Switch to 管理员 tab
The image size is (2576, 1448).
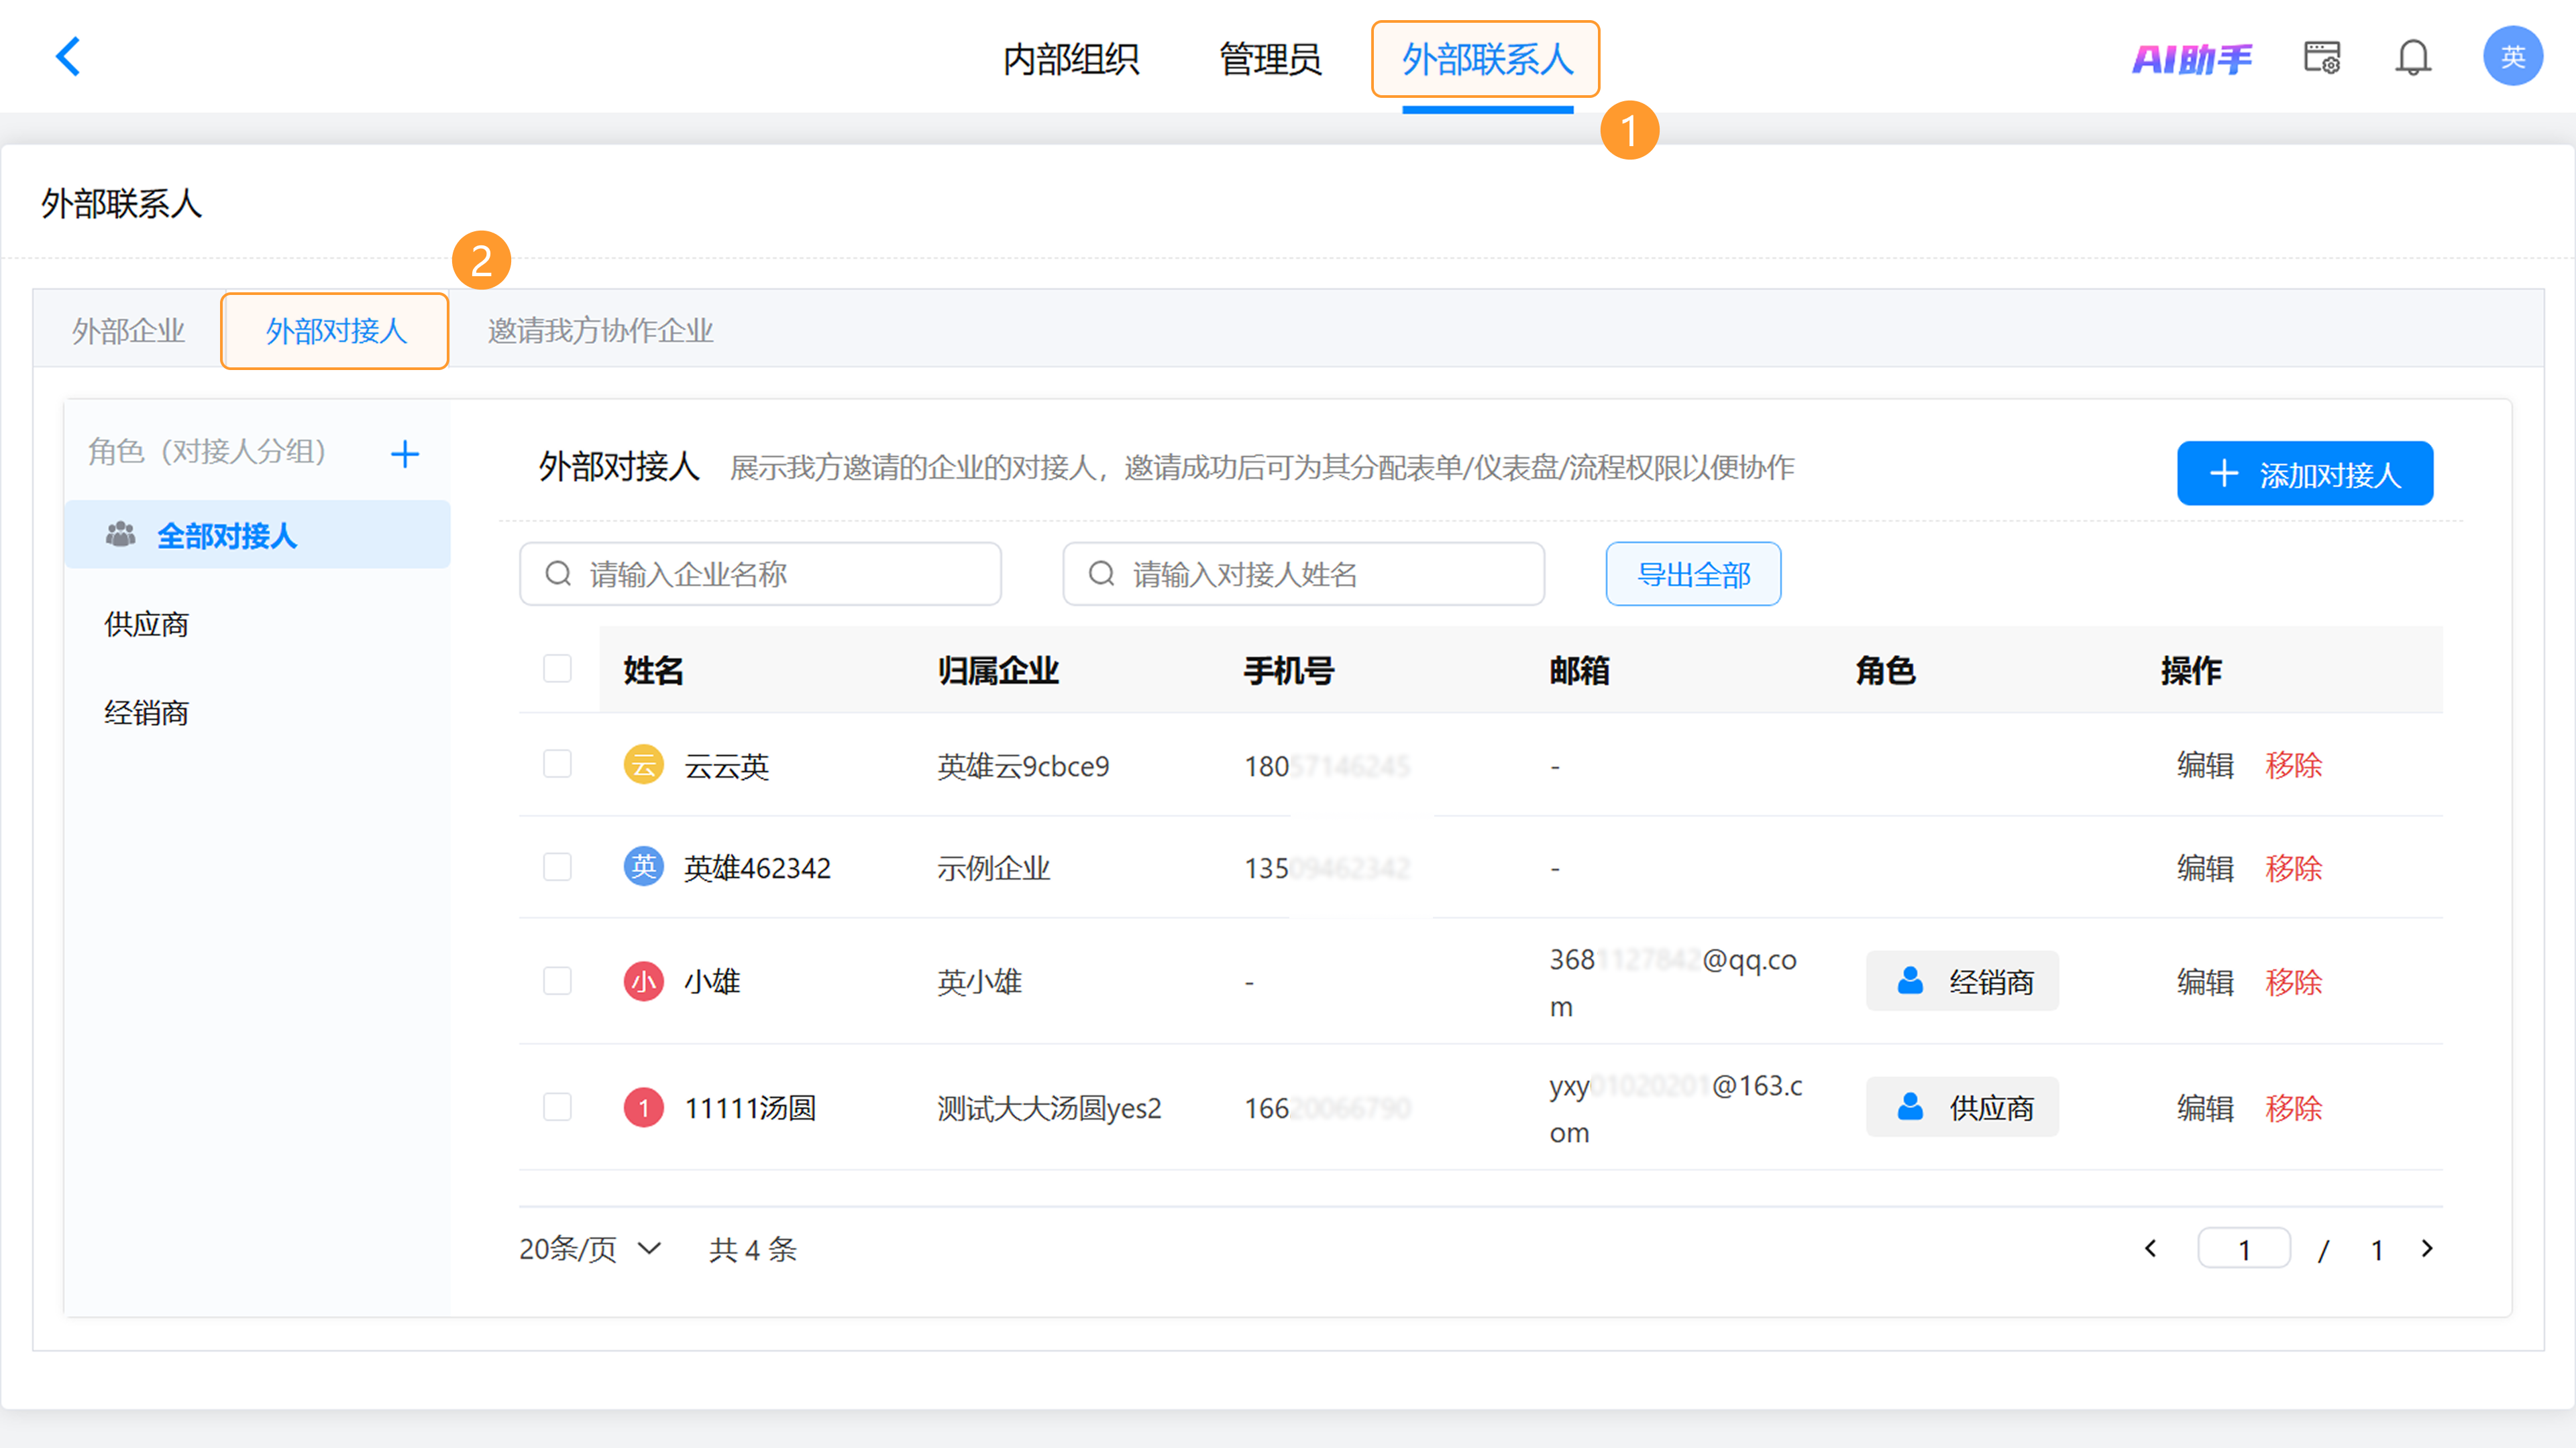[1270, 59]
